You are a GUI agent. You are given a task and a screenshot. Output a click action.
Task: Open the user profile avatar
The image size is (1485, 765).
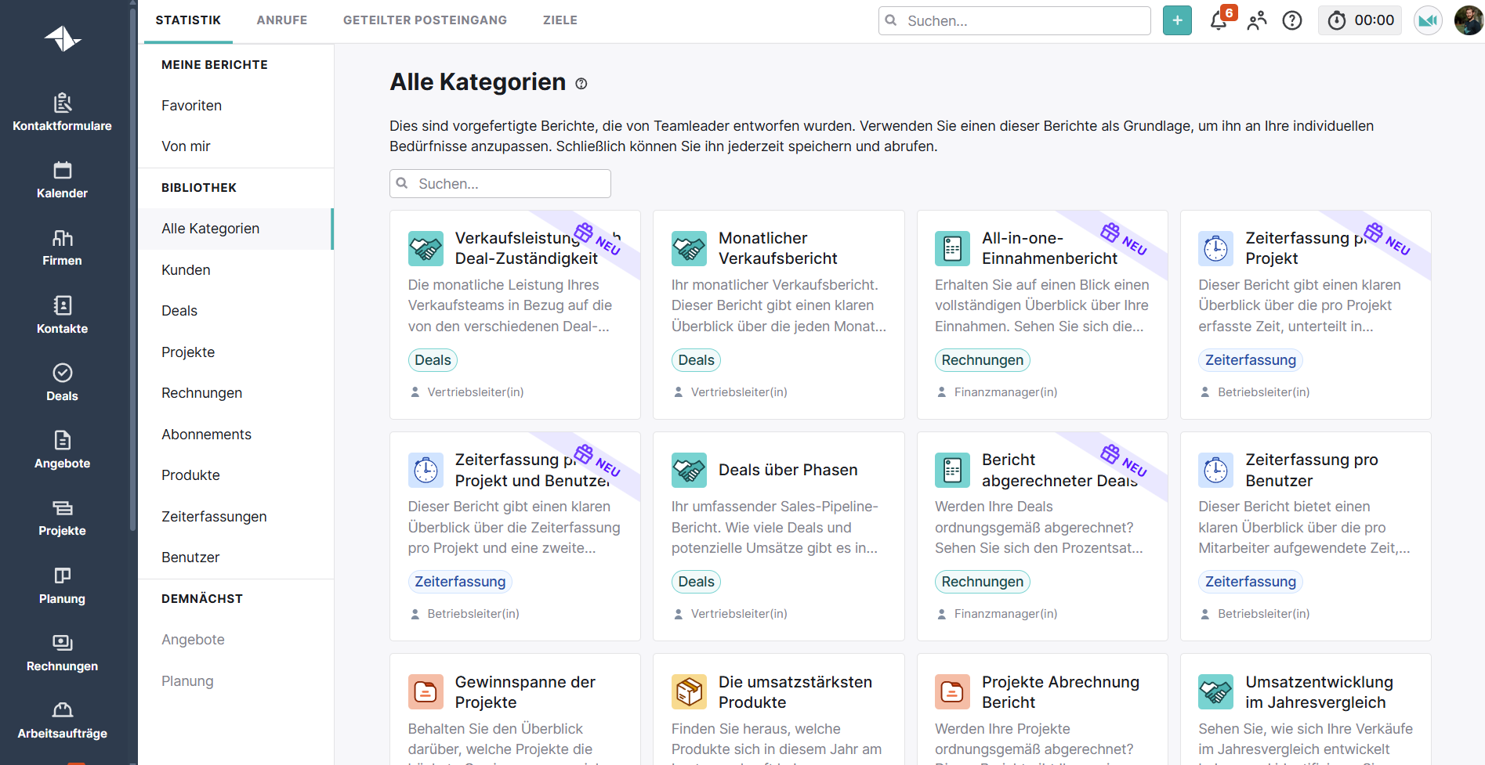coord(1468,20)
